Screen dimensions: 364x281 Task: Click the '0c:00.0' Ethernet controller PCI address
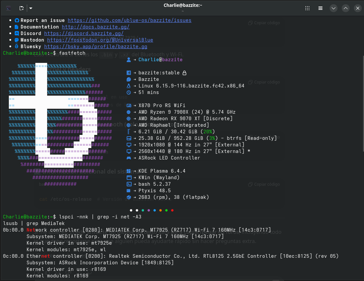(x=13, y=256)
